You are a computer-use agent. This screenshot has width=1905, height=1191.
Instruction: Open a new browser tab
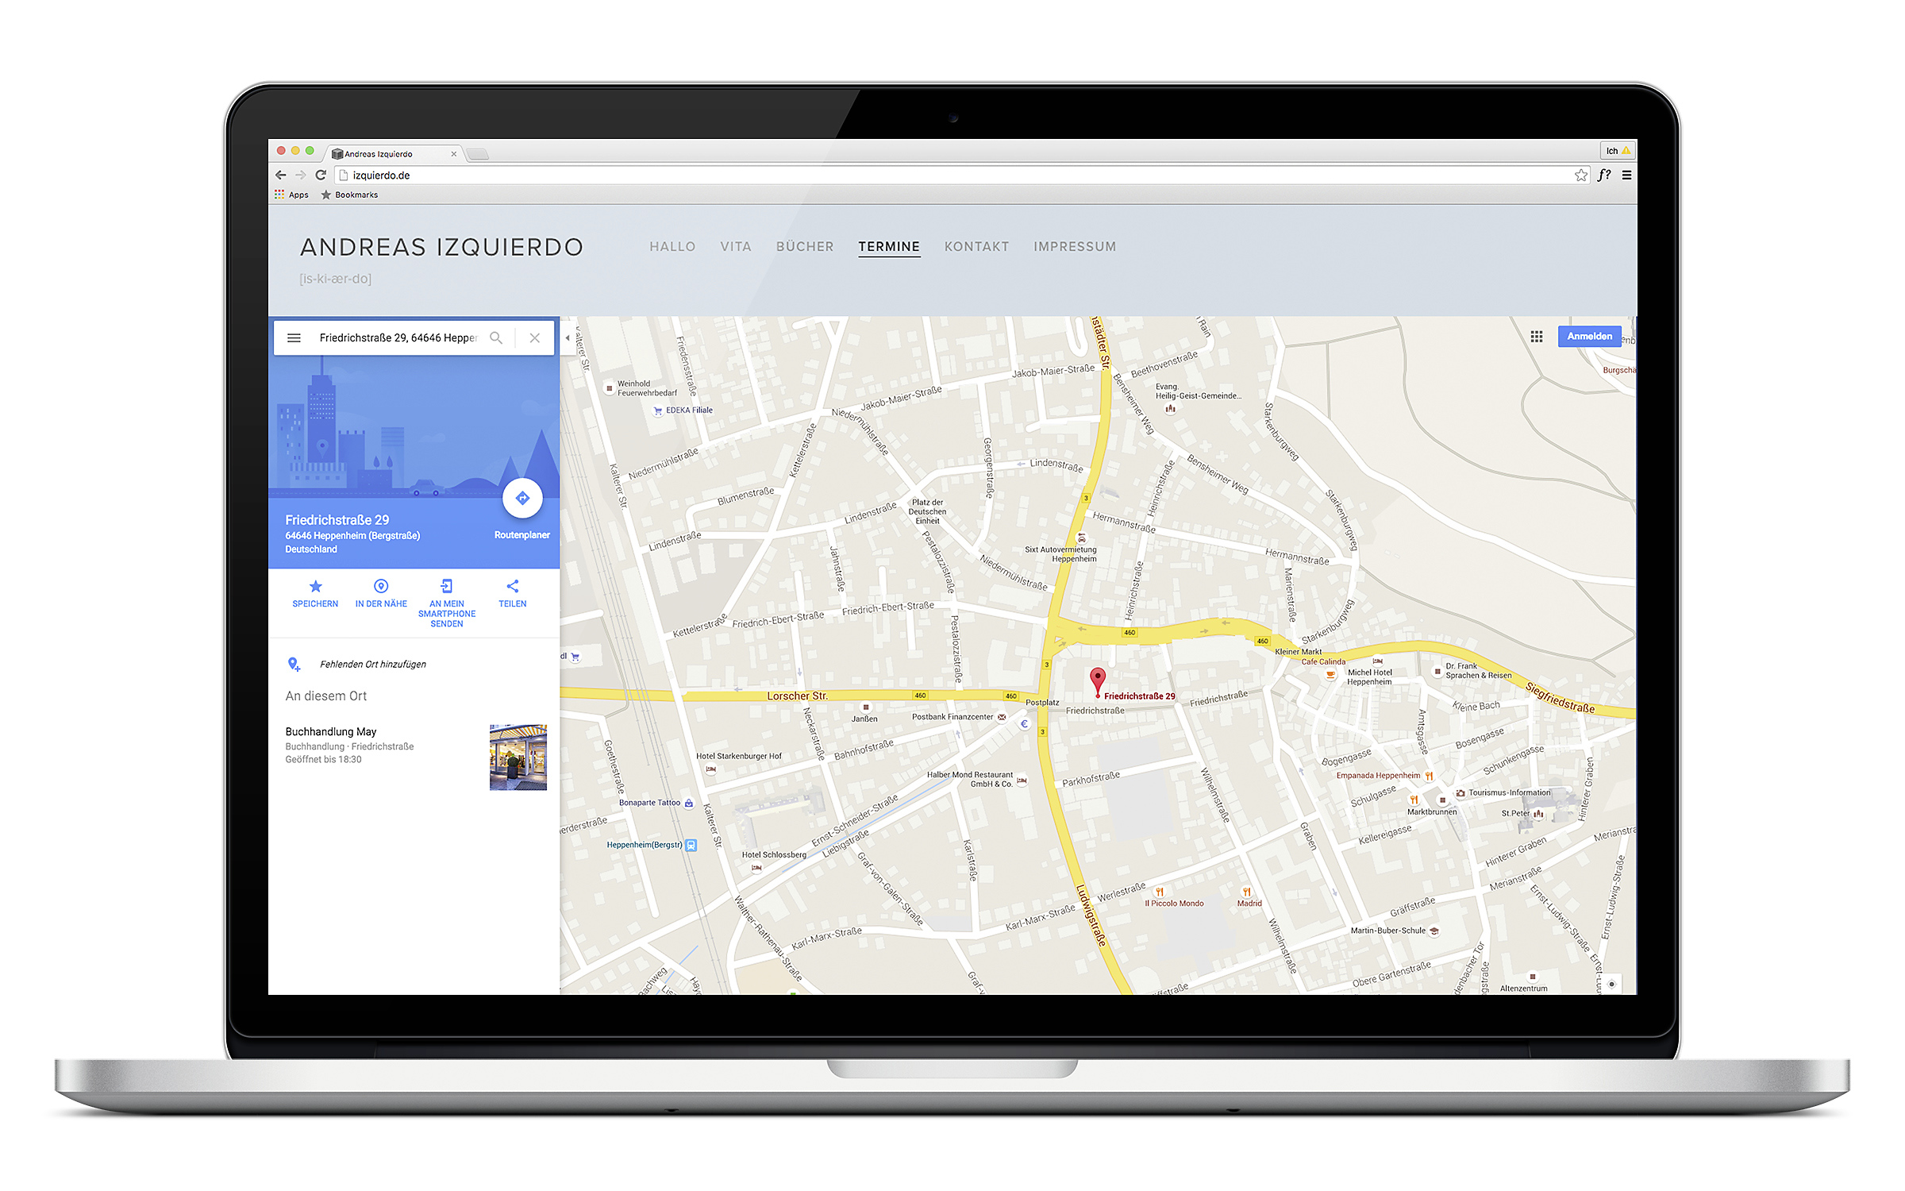[x=477, y=154]
